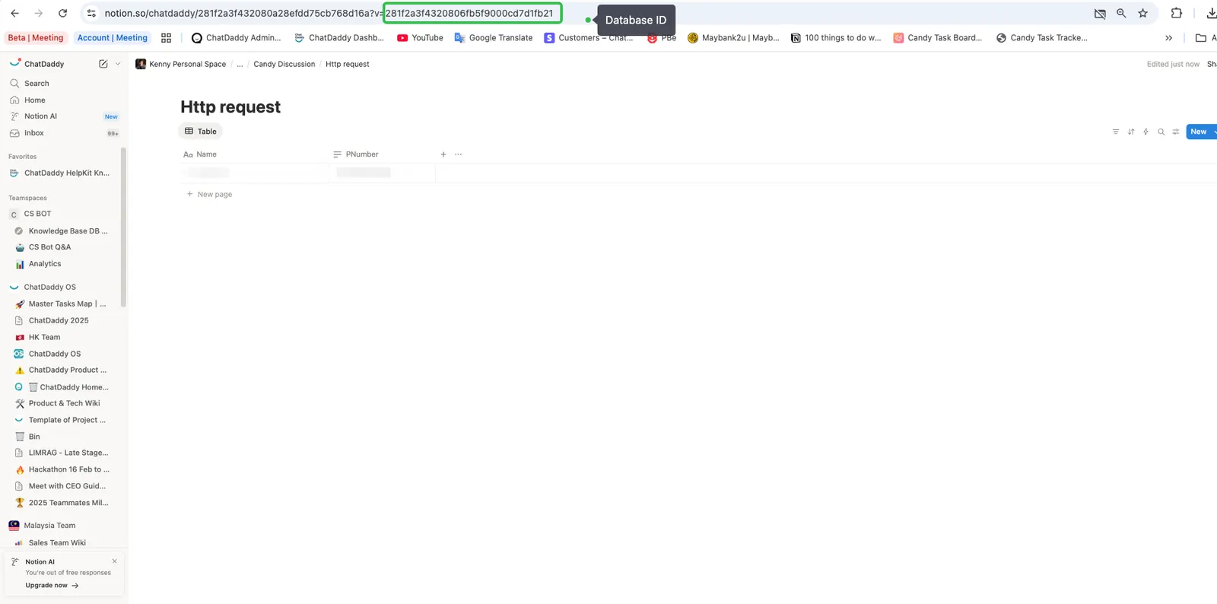Dismiss the Notion AI upgrade notice
Image resolution: width=1217 pixels, height=604 pixels.
(x=115, y=561)
